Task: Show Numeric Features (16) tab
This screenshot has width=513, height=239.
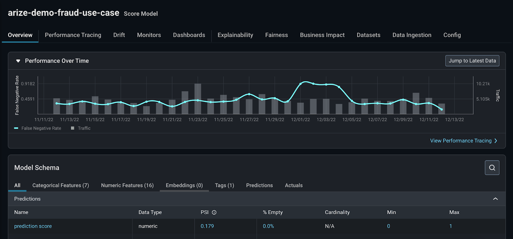Action: point(127,185)
